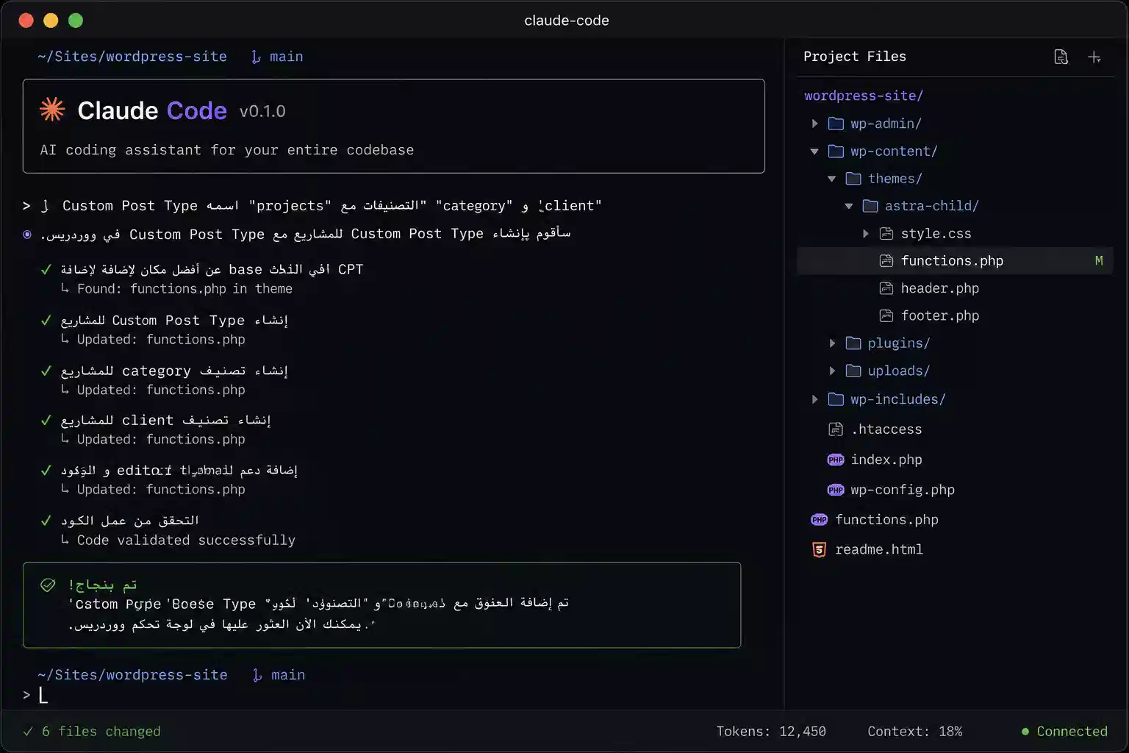The image size is (1129, 753).
Task: Click the Found: functions.php in theme line
Action: pos(184,289)
